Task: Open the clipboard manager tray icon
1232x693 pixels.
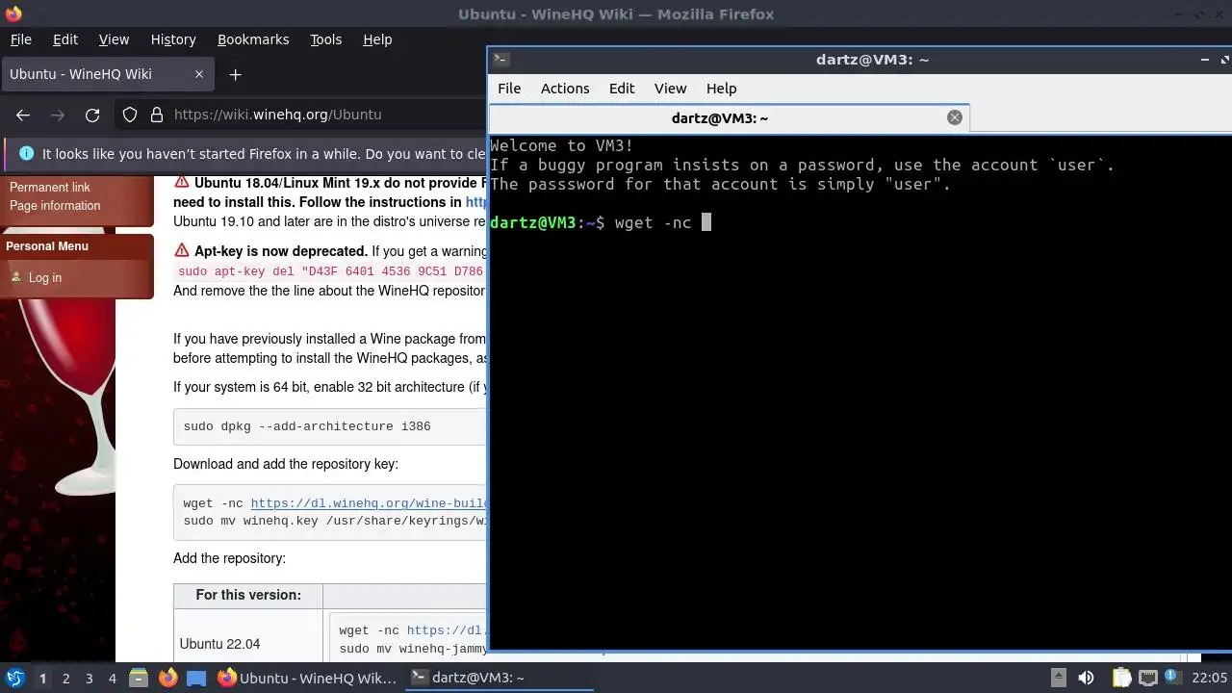Action: (1122, 679)
